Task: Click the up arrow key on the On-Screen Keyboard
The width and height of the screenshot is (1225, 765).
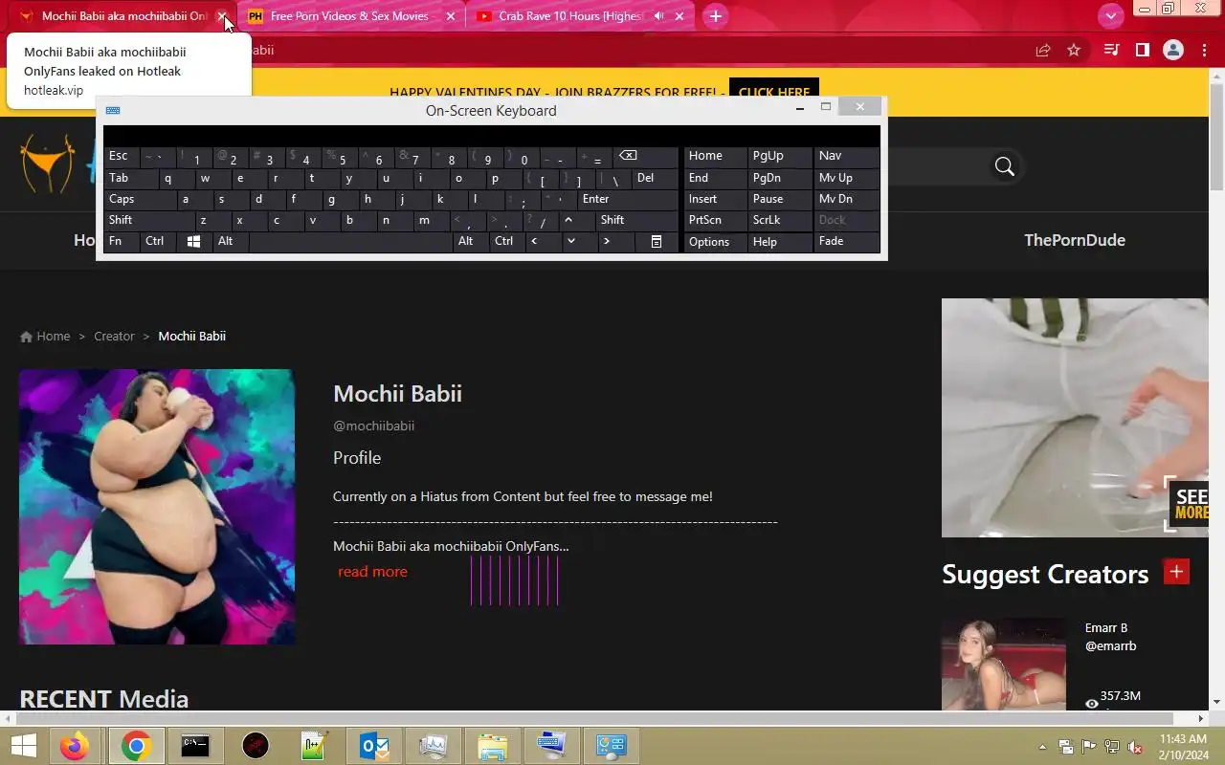Action: click(568, 220)
